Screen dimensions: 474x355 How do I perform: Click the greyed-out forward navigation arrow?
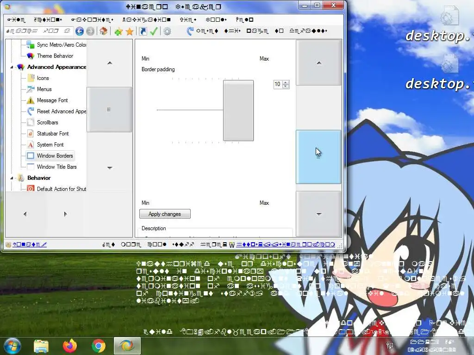click(x=90, y=31)
